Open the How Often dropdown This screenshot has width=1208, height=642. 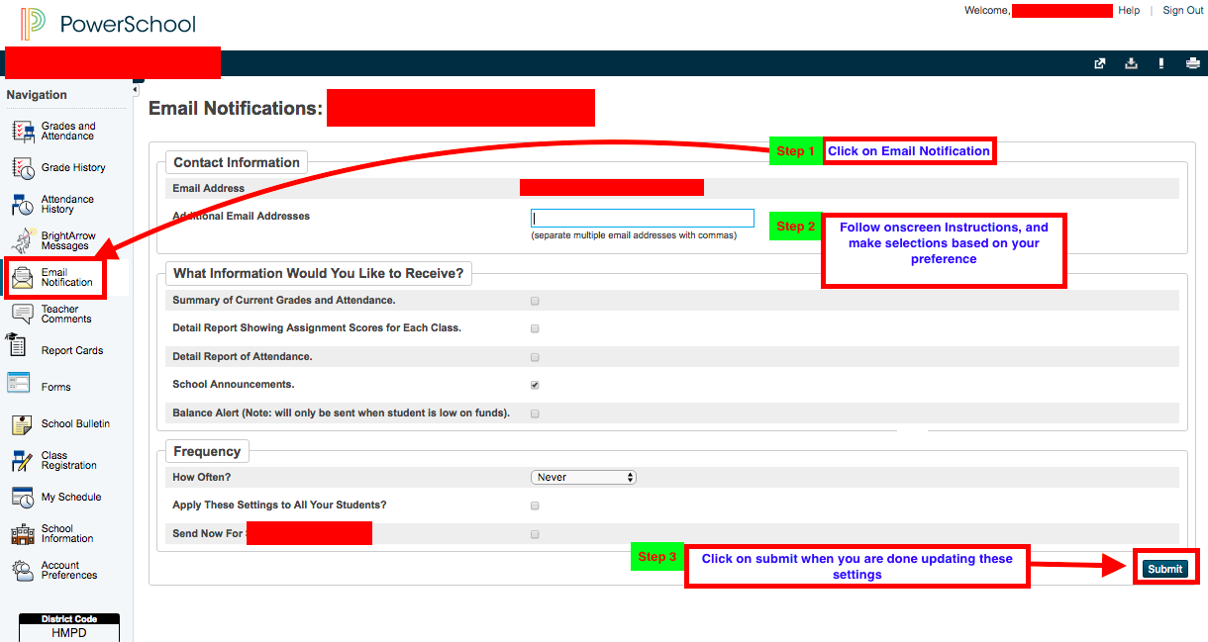[x=583, y=477]
